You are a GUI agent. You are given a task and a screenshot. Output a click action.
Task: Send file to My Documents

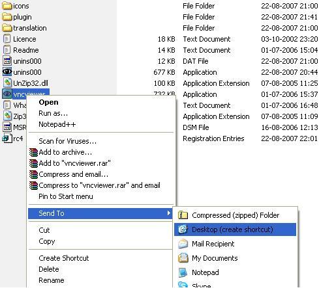(235, 258)
